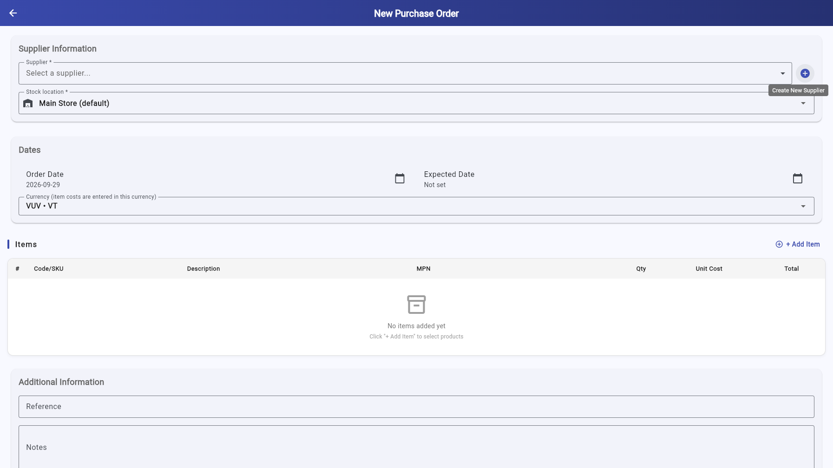Click the Order Date value 2026-09-29
This screenshot has height=468, width=833.
(x=43, y=185)
